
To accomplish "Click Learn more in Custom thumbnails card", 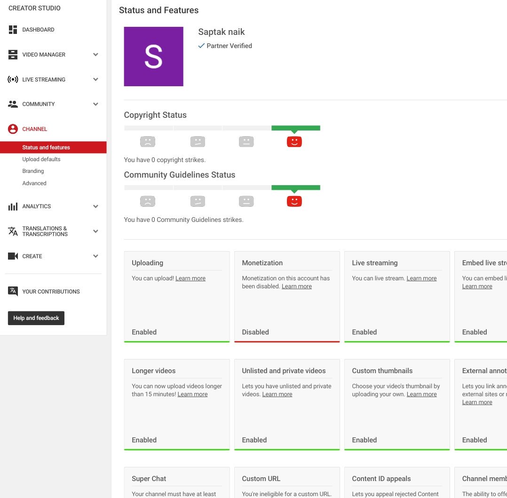I will (x=421, y=394).
